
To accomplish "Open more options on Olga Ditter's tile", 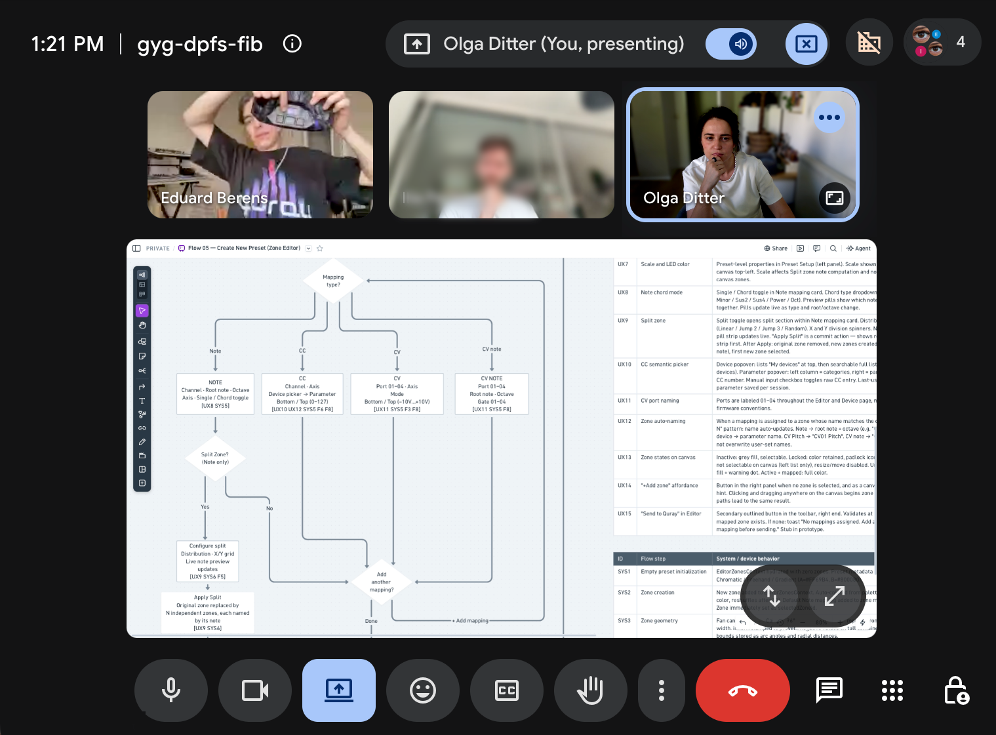I will pyautogui.click(x=829, y=117).
